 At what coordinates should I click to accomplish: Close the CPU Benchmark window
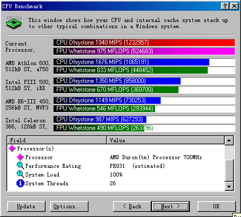point(234,6)
